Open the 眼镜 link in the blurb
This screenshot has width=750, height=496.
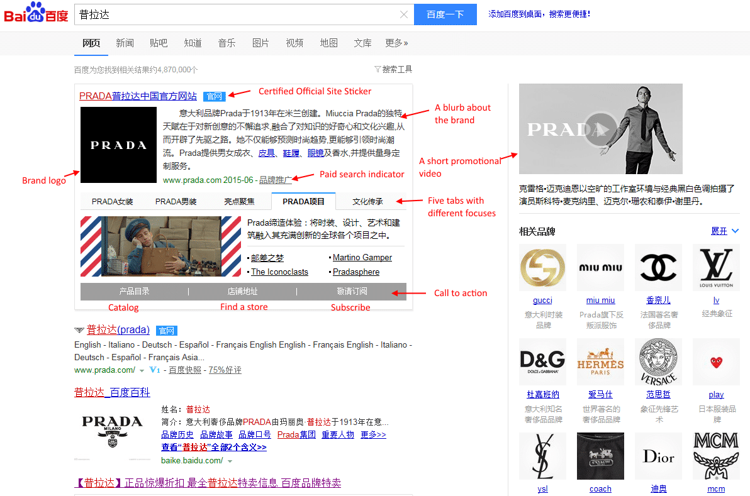[316, 153]
